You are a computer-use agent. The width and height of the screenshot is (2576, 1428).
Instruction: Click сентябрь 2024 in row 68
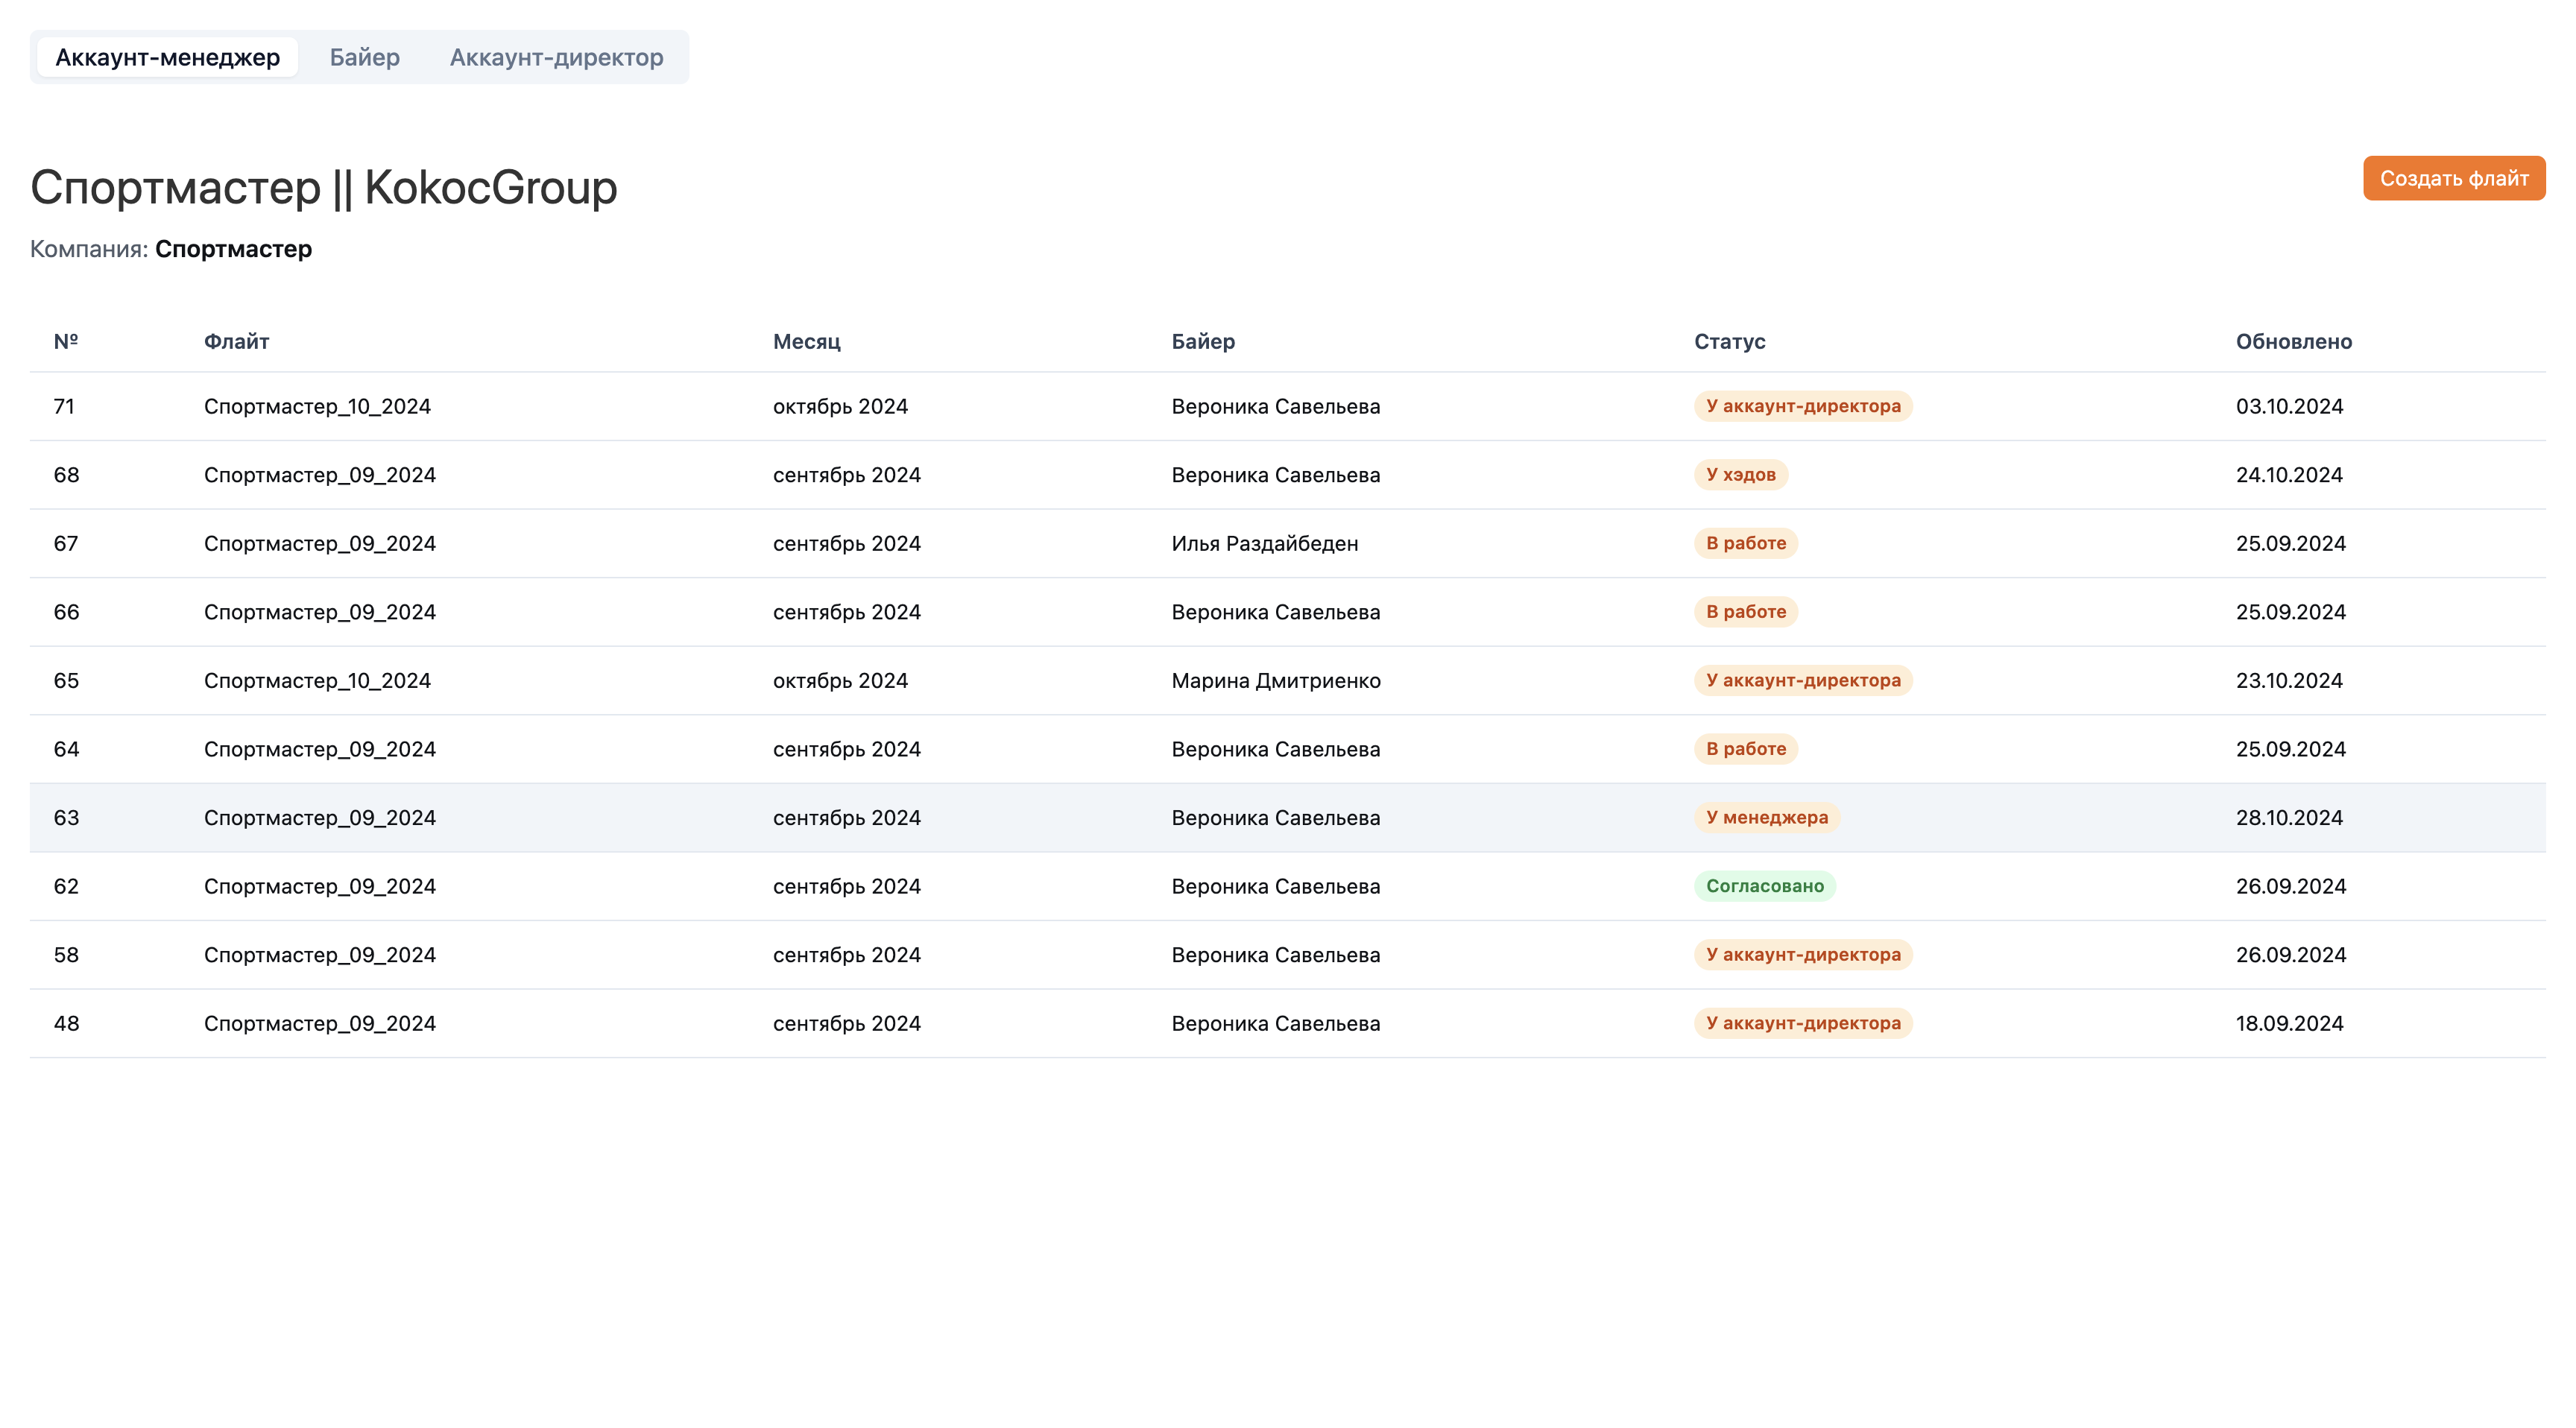point(847,475)
